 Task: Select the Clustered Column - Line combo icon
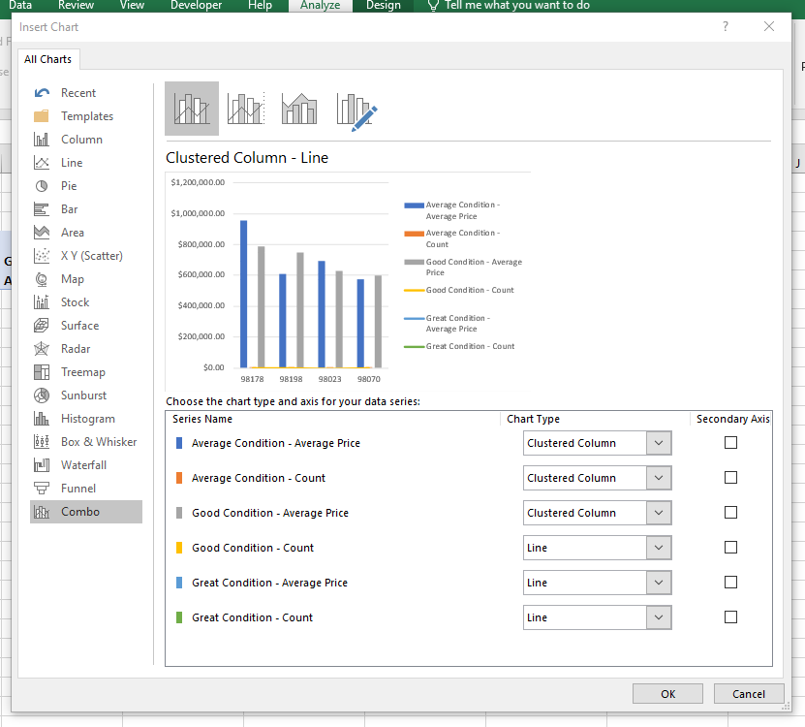(192, 109)
